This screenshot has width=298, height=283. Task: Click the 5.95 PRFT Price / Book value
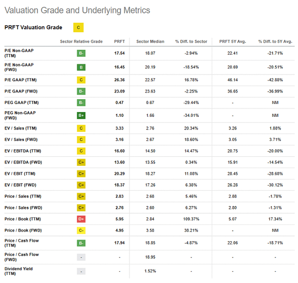pyautogui.click(x=120, y=219)
